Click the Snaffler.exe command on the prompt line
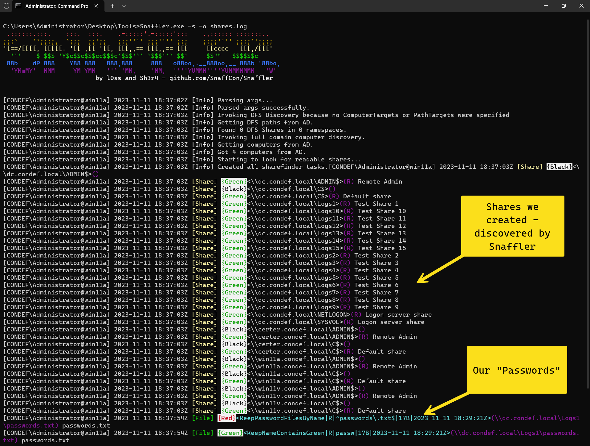The height and width of the screenshot is (446, 590). pos(162,26)
